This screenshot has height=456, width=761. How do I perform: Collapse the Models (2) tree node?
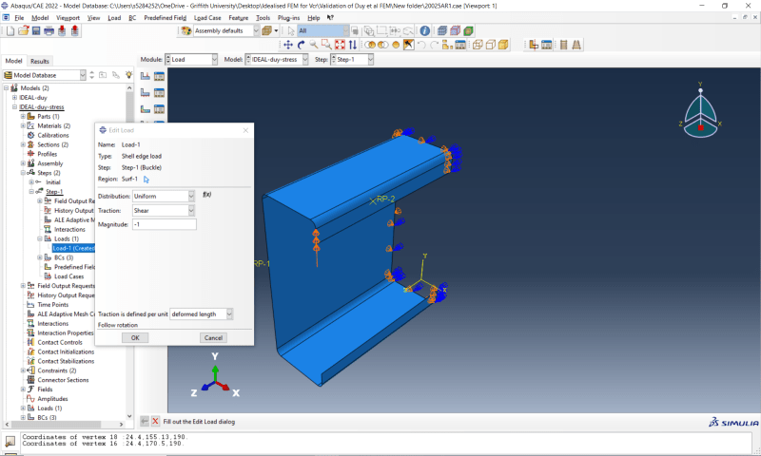coord(7,88)
